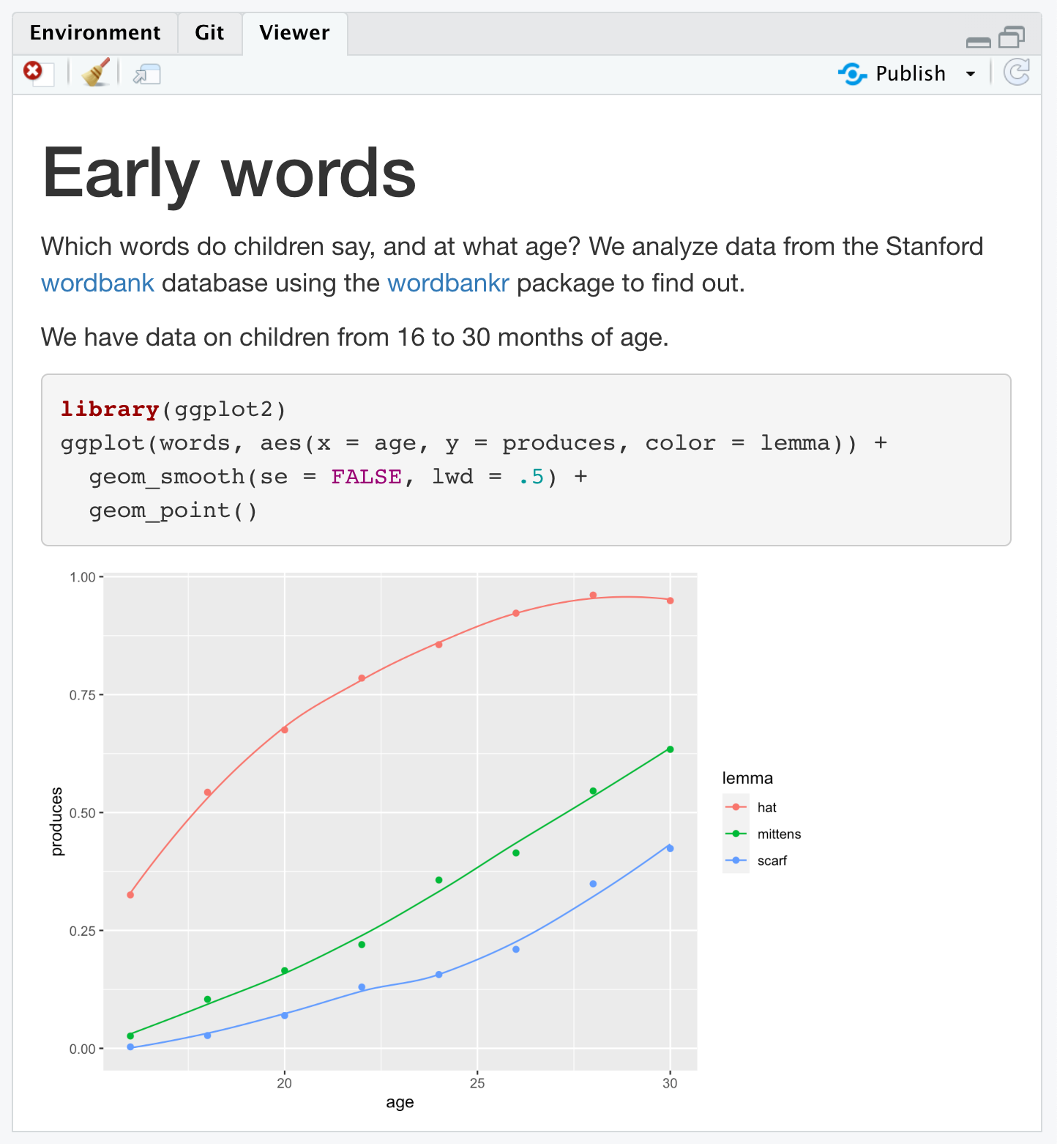Click the blue scarf legend swatch
This screenshot has width=1057, height=1144.
coord(736,861)
